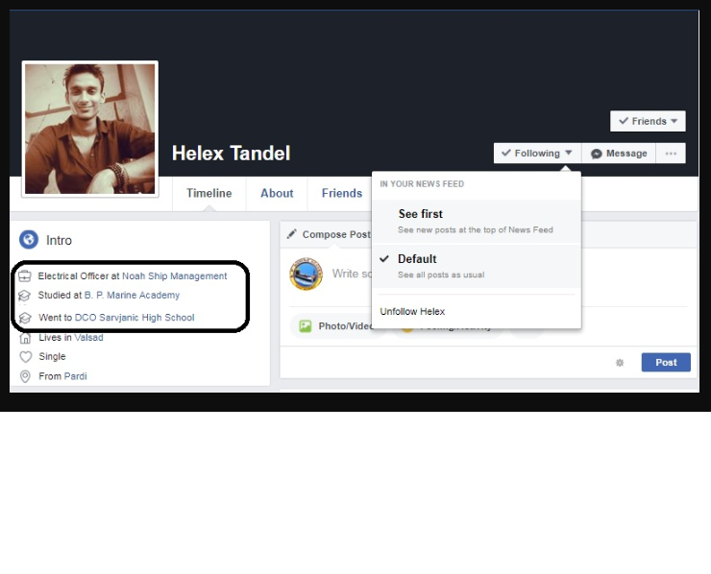Open the About tab
The width and height of the screenshot is (711, 574).
(x=277, y=194)
